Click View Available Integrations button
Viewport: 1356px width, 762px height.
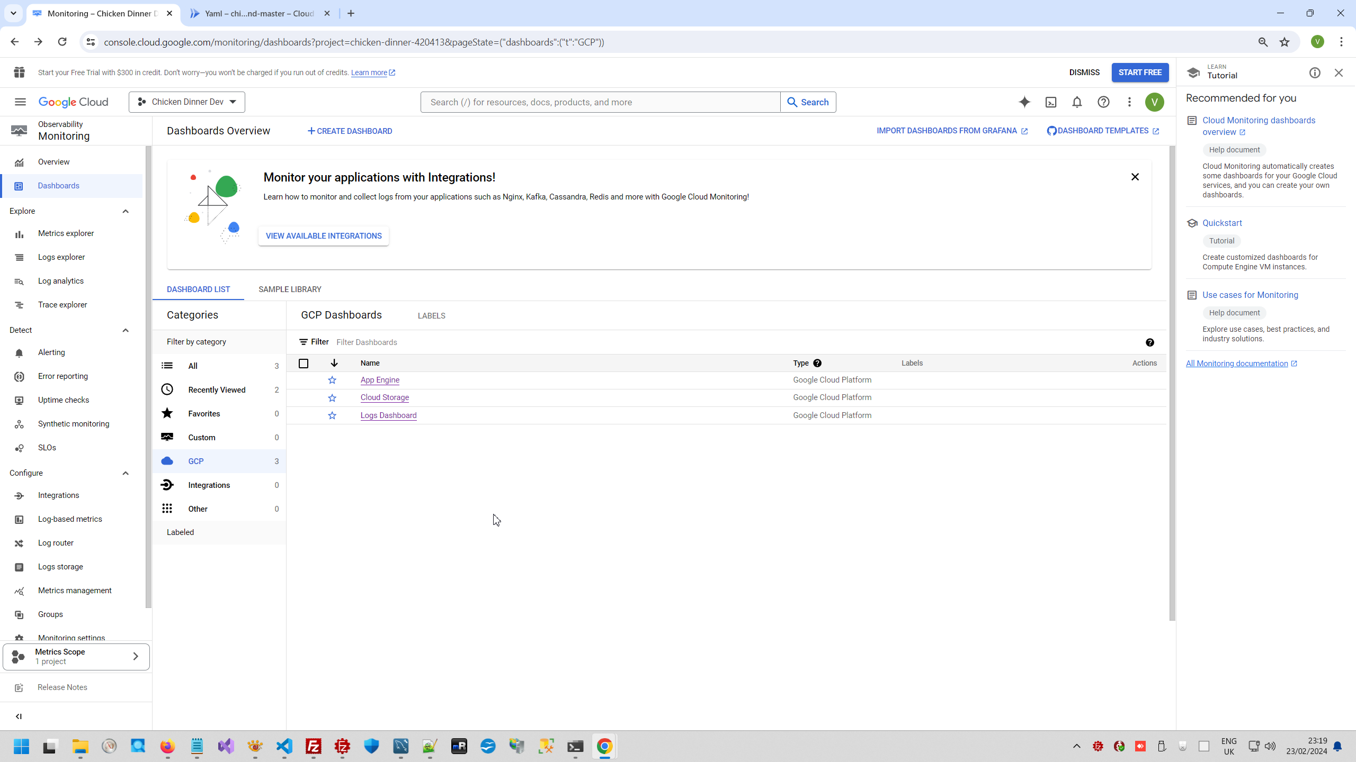324,236
